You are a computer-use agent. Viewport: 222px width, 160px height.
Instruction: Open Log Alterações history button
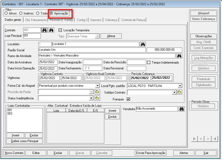pos(204,58)
